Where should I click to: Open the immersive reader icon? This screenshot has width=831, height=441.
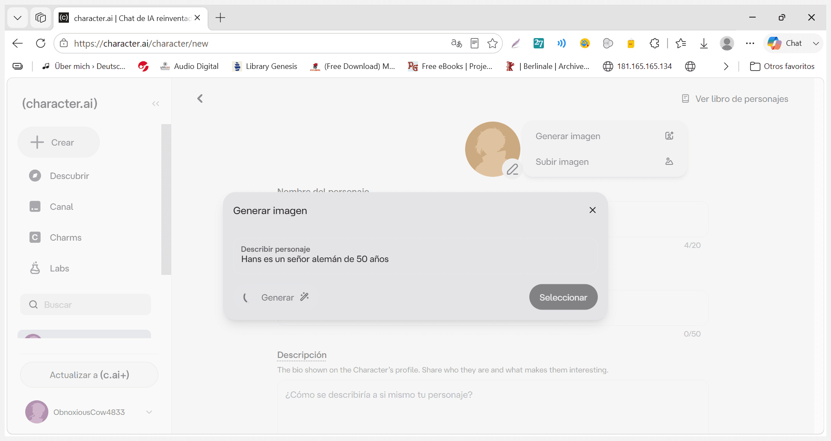pos(475,43)
